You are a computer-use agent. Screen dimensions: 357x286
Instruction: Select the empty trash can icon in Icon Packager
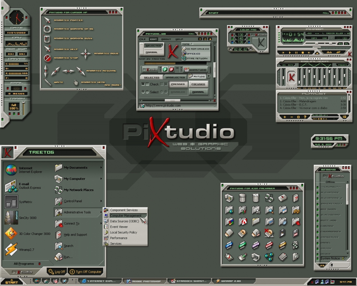pos(242,198)
